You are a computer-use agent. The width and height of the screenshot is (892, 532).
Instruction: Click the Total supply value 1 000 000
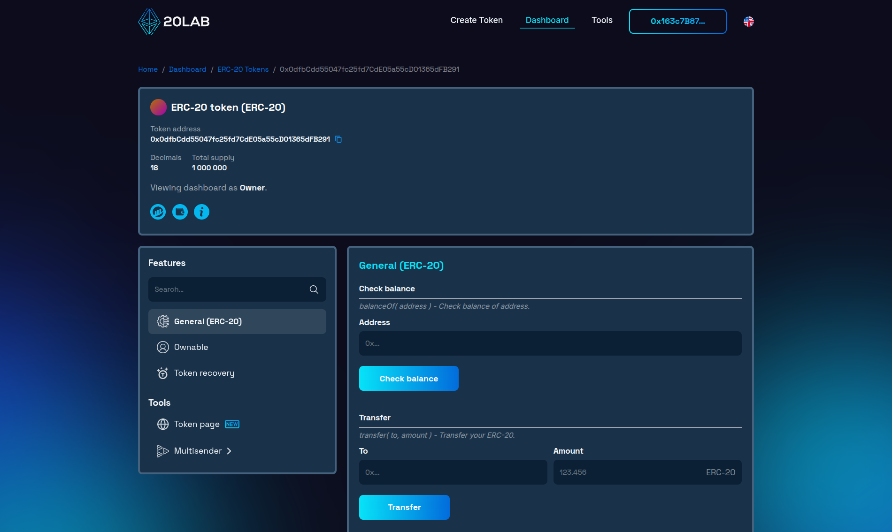(209, 168)
